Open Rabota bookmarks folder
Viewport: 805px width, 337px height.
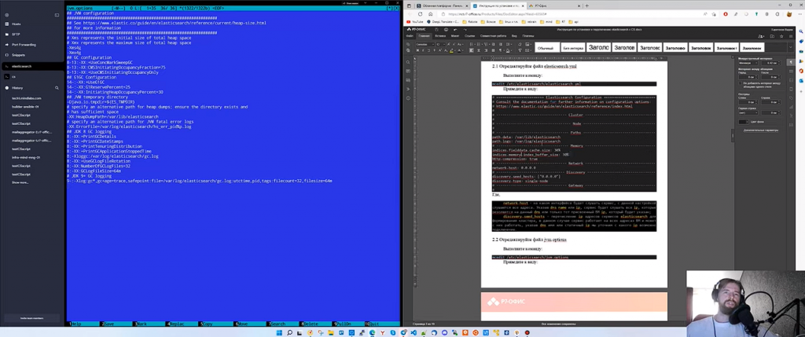pyautogui.click(x=470, y=22)
